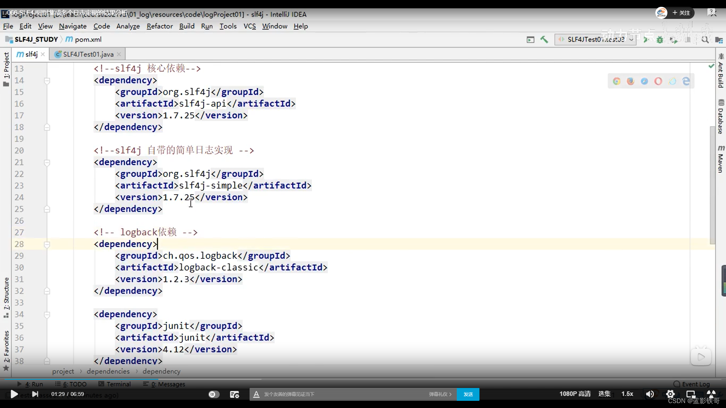The width and height of the screenshot is (726, 408).
Task: Open the File menu
Action: tap(8, 26)
